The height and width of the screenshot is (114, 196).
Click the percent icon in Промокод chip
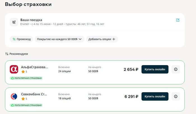tap(14, 39)
